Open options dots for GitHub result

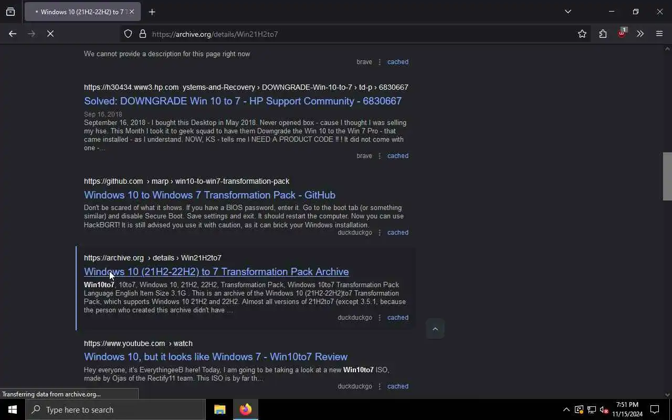tap(380, 233)
